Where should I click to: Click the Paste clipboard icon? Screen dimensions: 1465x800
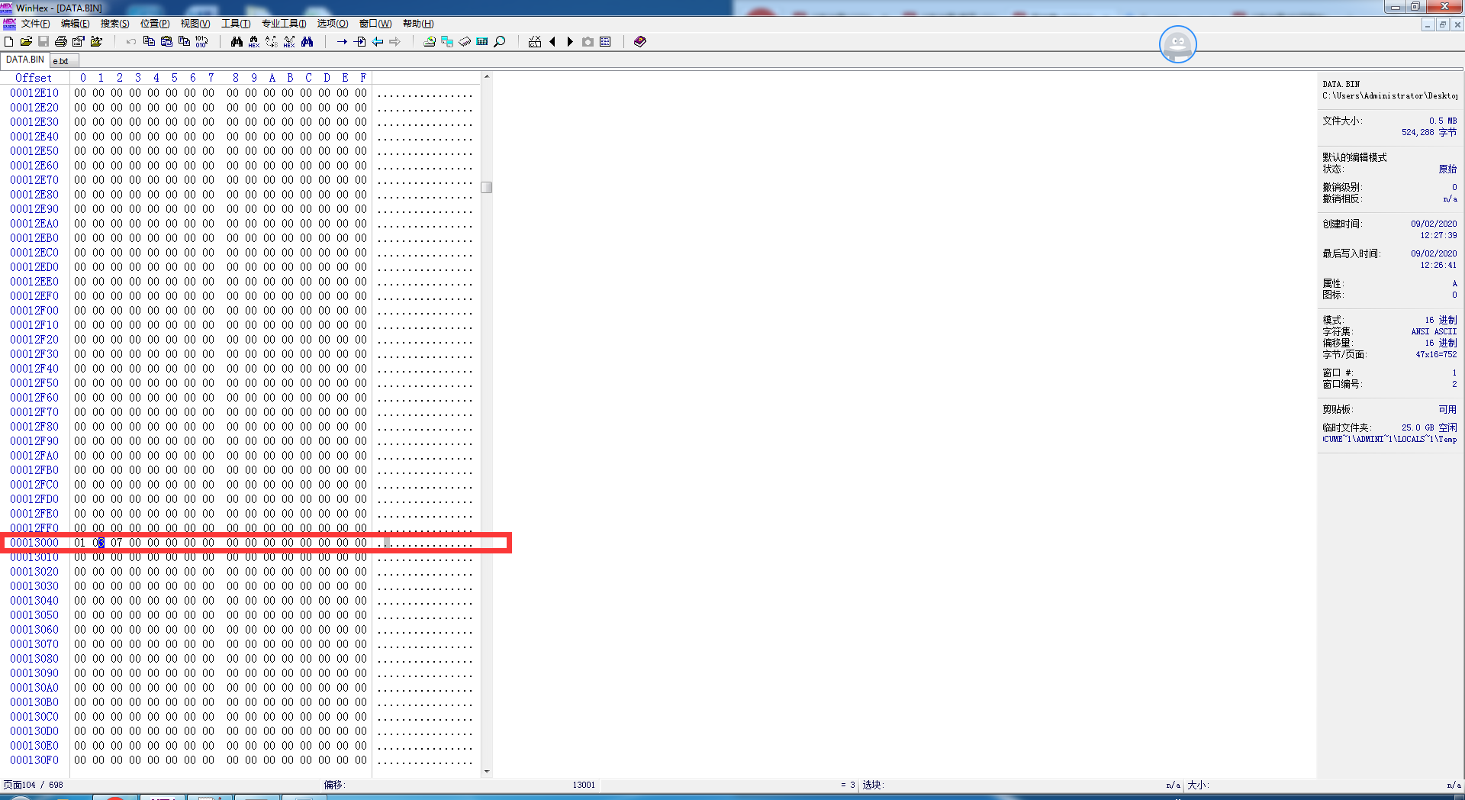pyautogui.click(x=166, y=42)
